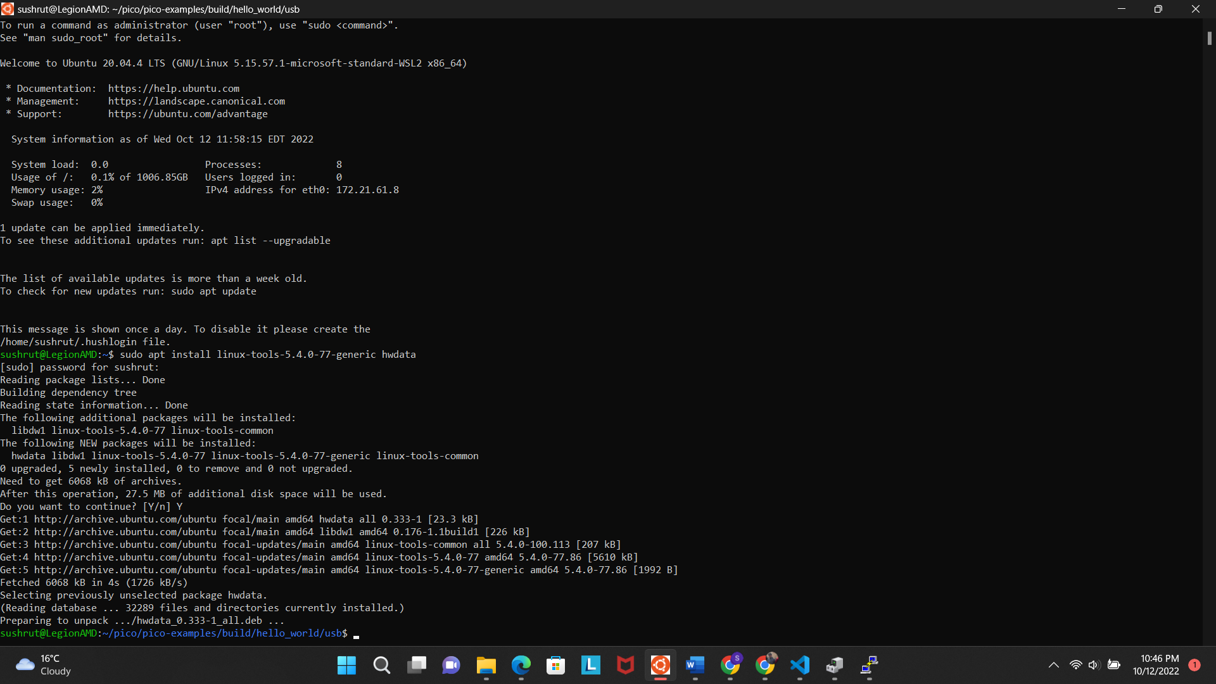Open Microsoft Word from the taskbar
The width and height of the screenshot is (1216, 684).
click(x=695, y=665)
